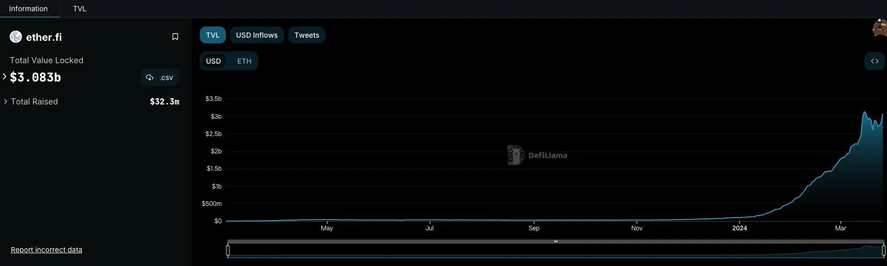Click the download cloud icon beside .csv
This screenshot has height=266, width=887.
150,77
